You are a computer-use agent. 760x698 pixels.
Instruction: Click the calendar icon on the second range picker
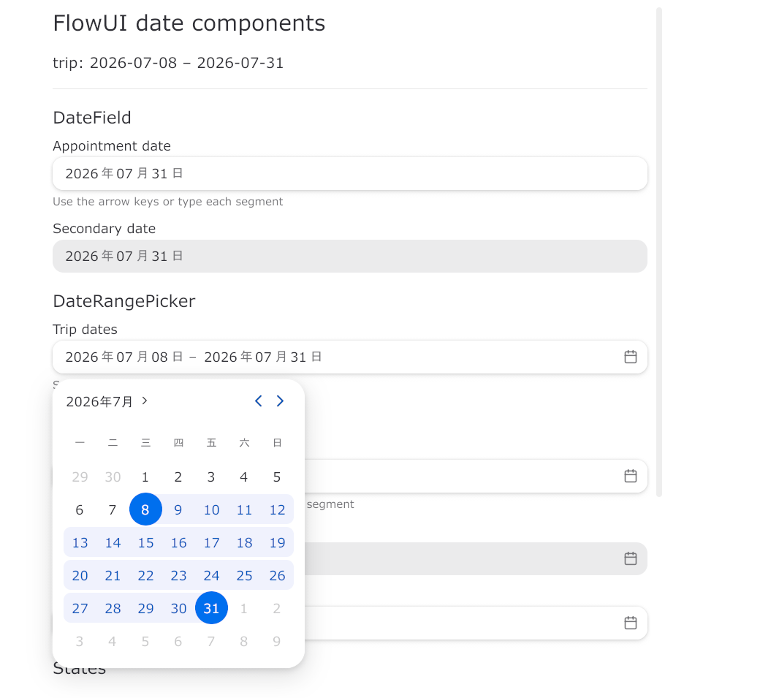pyautogui.click(x=630, y=476)
